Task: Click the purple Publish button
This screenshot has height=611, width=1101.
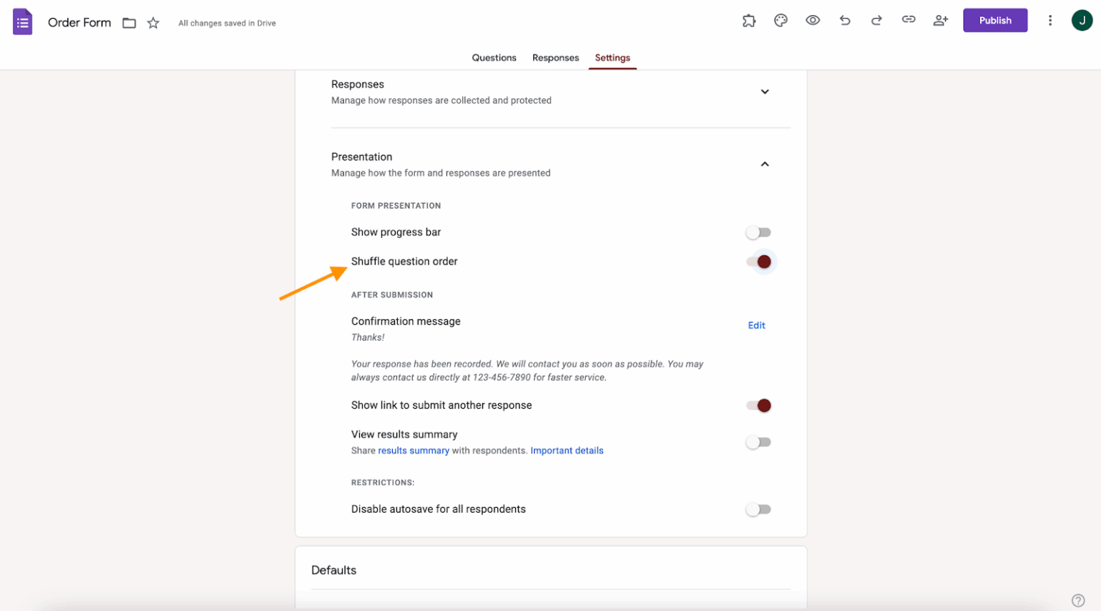Action: (x=995, y=20)
